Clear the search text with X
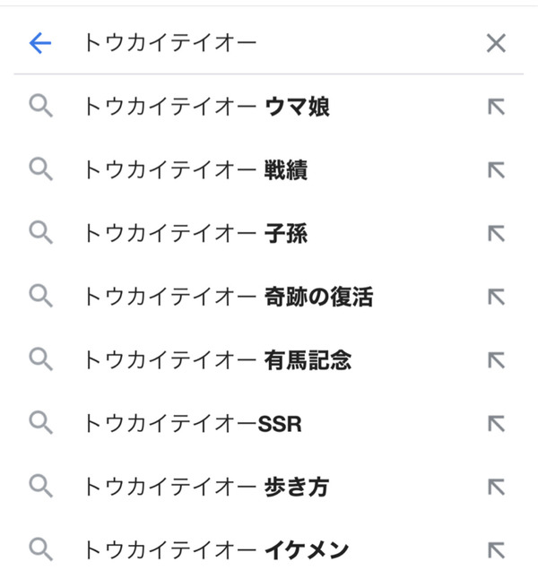The image size is (538, 570). pyautogui.click(x=496, y=43)
